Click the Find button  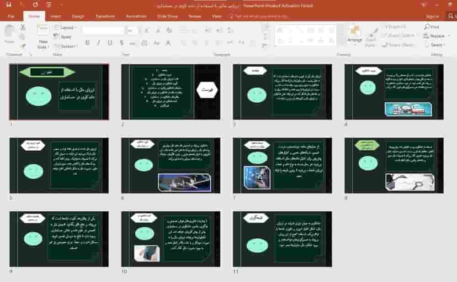[x=432, y=27]
